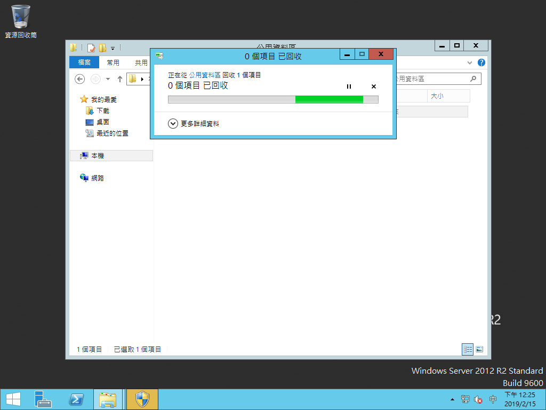Select 本機 in navigation pane
This screenshot has width=546, height=410.
tap(111, 155)
